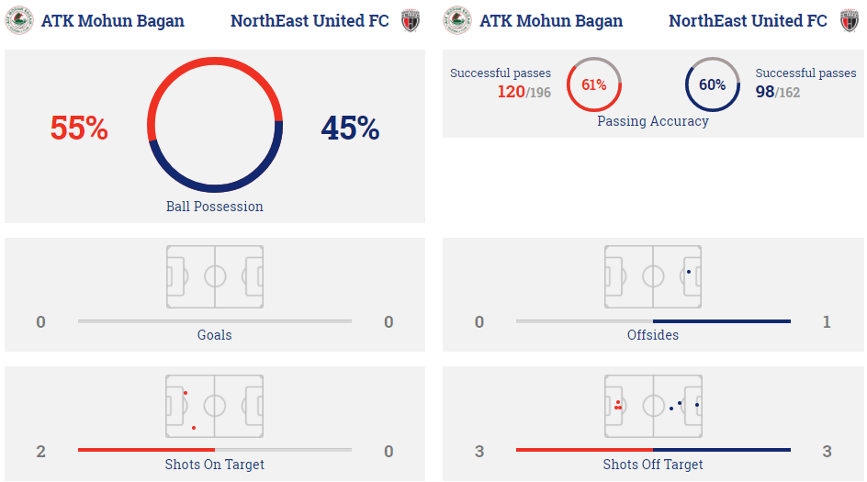
Task: Click the Ball Possession donut chart
Action: point(215,125)
